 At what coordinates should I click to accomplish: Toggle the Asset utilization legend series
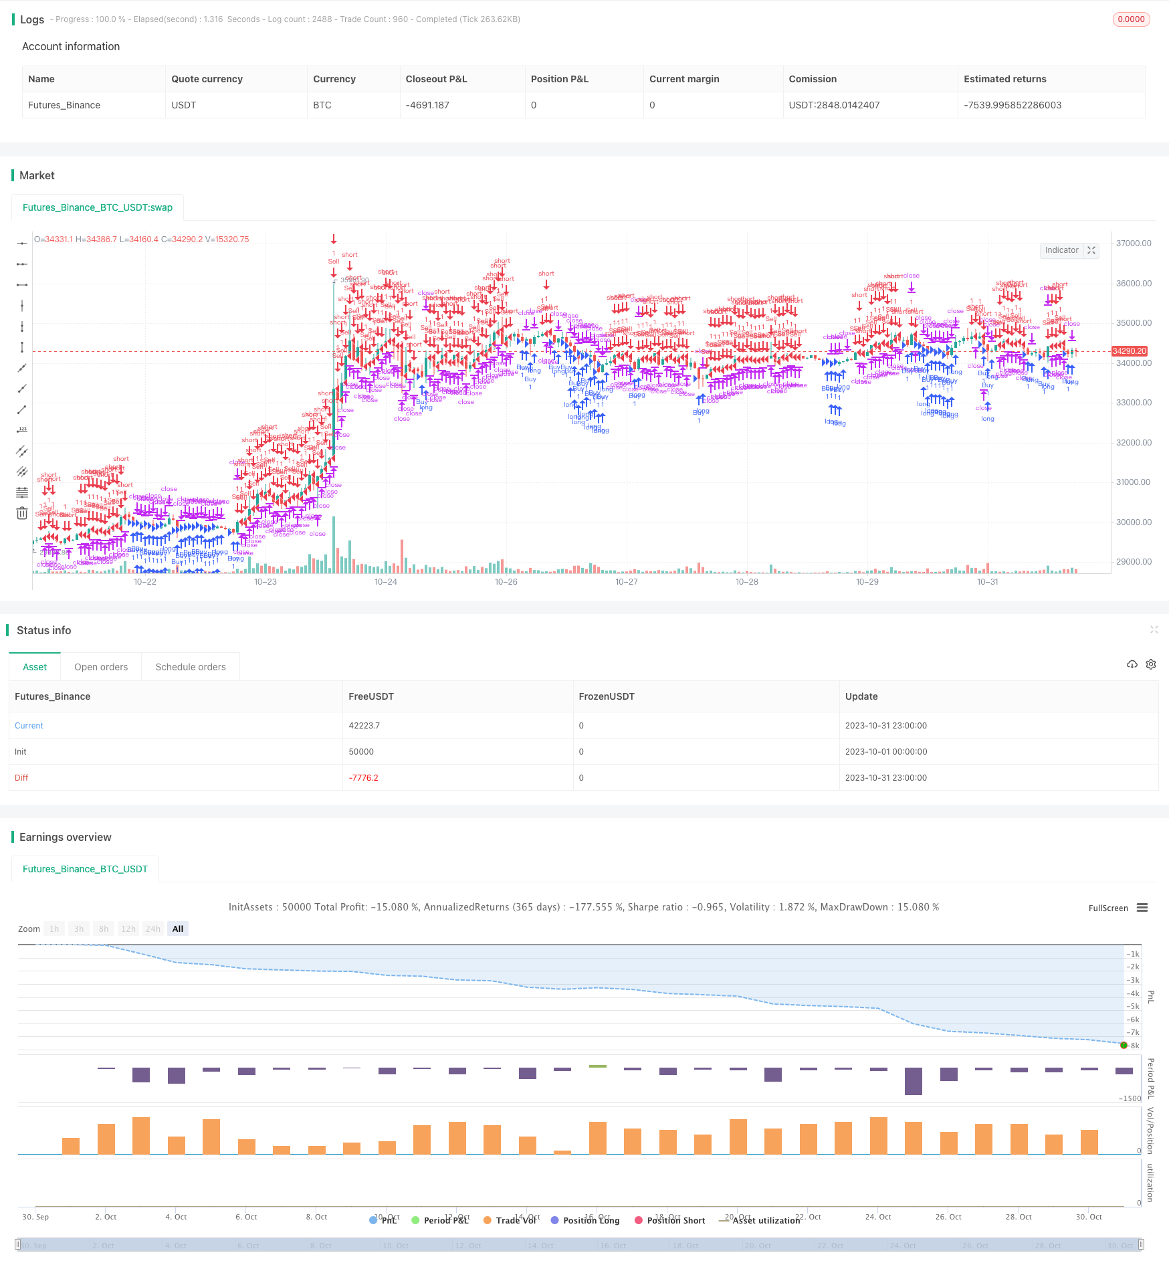[760, 1220]
